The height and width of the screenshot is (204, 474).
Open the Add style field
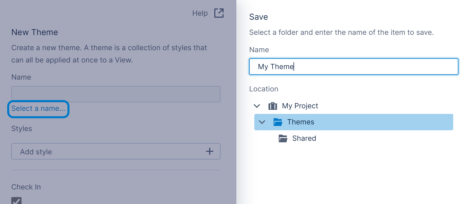[108, 151]
